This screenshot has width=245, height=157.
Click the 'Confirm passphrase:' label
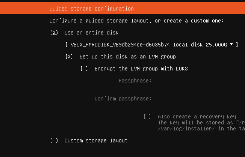click(123, 99)
